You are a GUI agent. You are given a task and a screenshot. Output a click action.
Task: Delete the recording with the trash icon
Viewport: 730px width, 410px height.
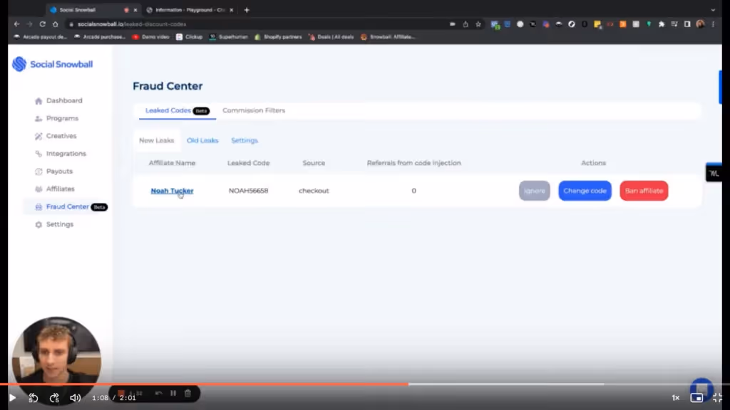point(187,393)
